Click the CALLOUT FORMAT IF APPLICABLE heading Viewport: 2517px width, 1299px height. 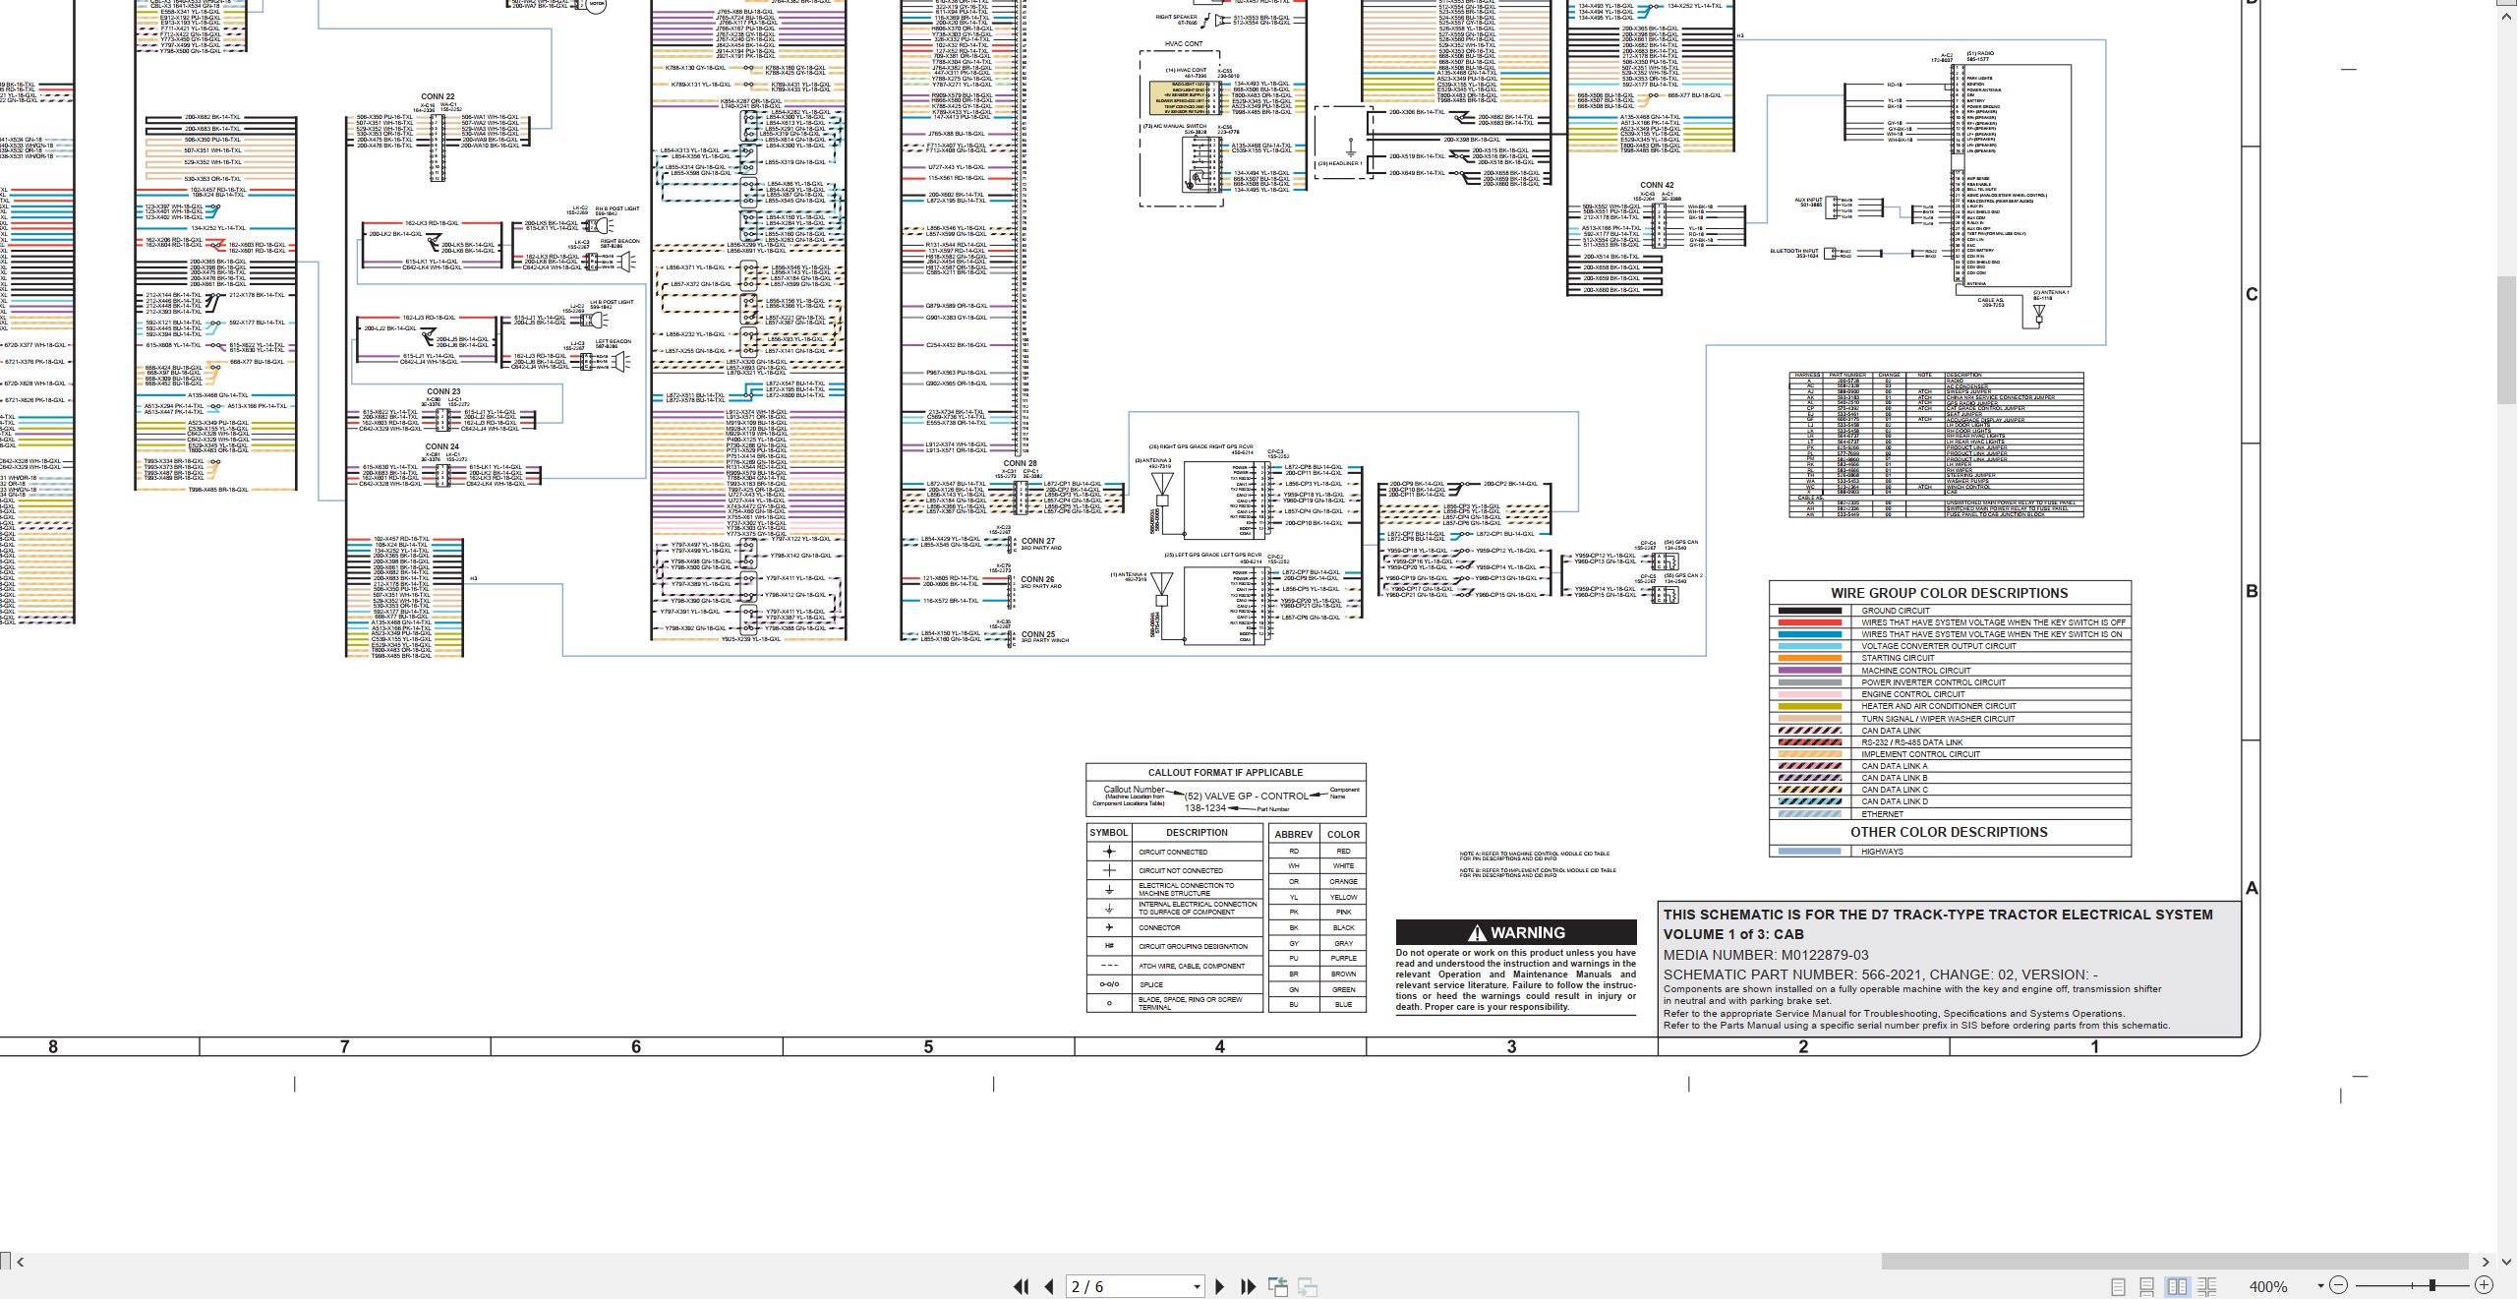tap(1225, 773)
